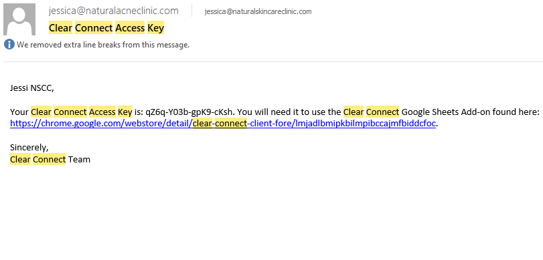Viewport: 543px width, 260px height.
Task: Select sender address jessica@naturalacneclinic.com
Action: tap(114, 11)
